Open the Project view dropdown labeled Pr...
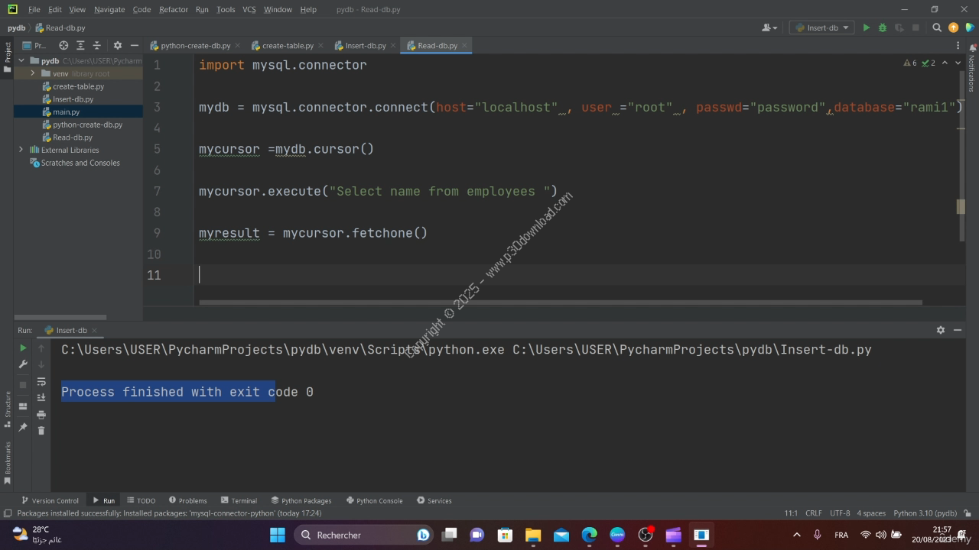This screenshot has width=979, height=550. pyautogui.click(x=35, y=46)
